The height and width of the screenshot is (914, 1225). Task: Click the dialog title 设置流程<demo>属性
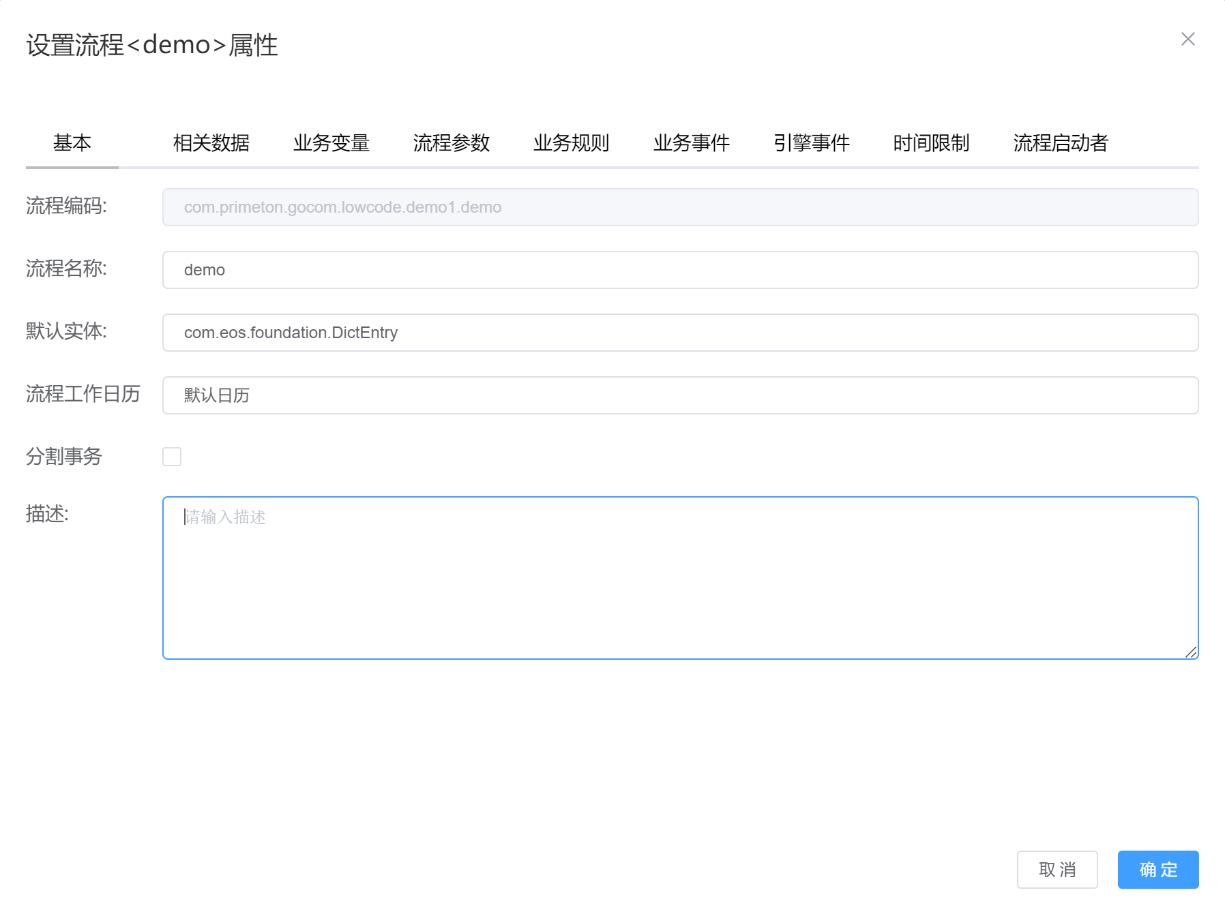click(x=152, y=45)
